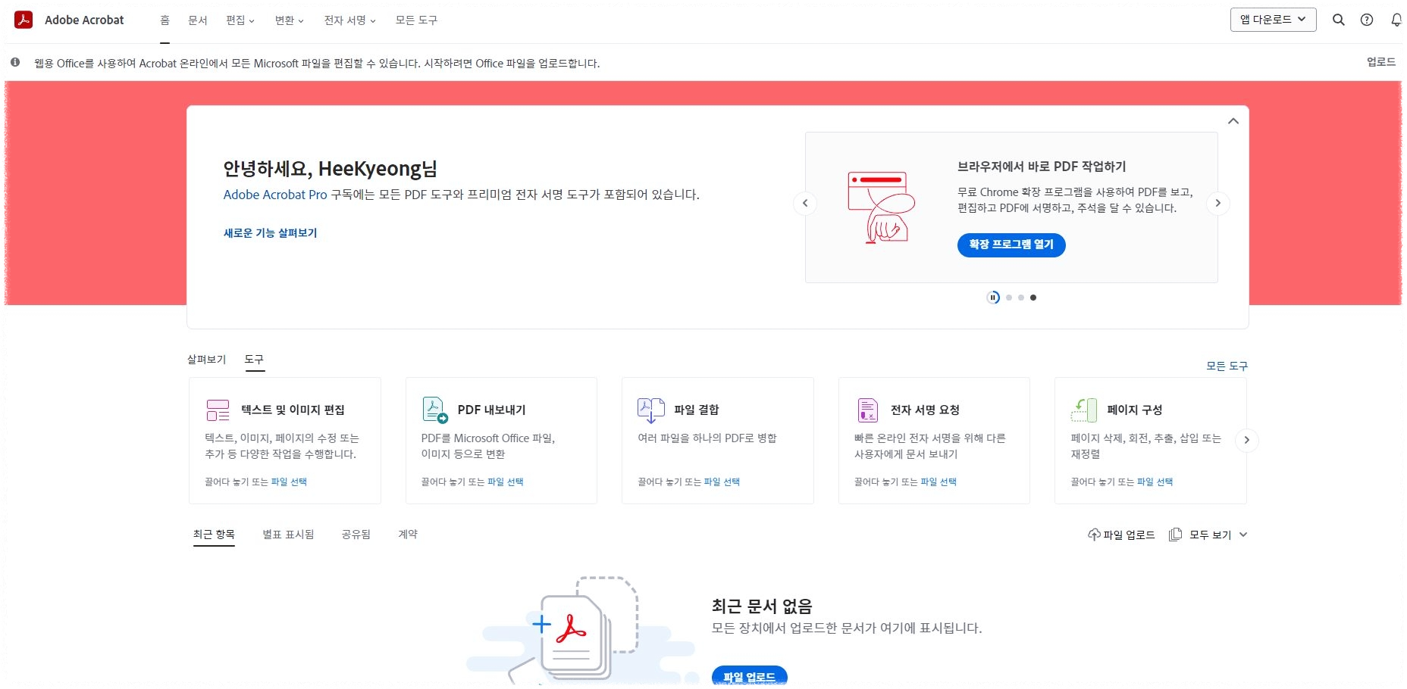Open the help question mark icon
Screen dimensions: 1407x689
click(1367, 20)
